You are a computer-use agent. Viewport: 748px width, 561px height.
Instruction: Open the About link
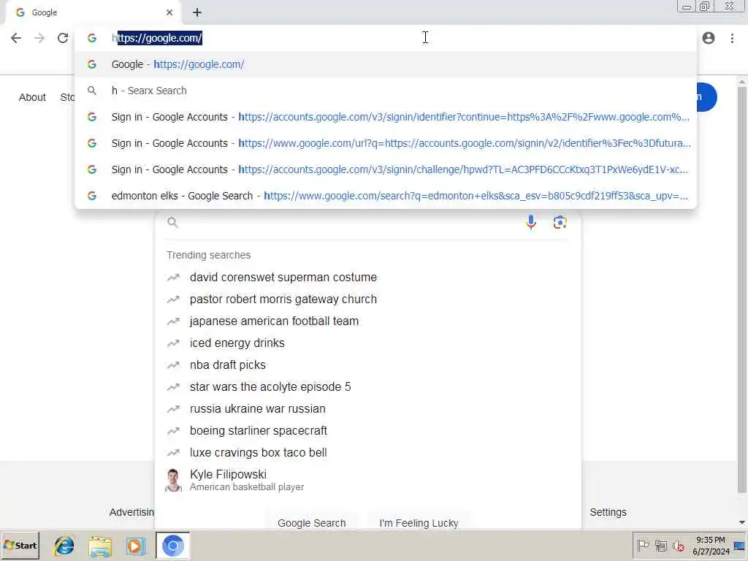[x=32, y=97]
